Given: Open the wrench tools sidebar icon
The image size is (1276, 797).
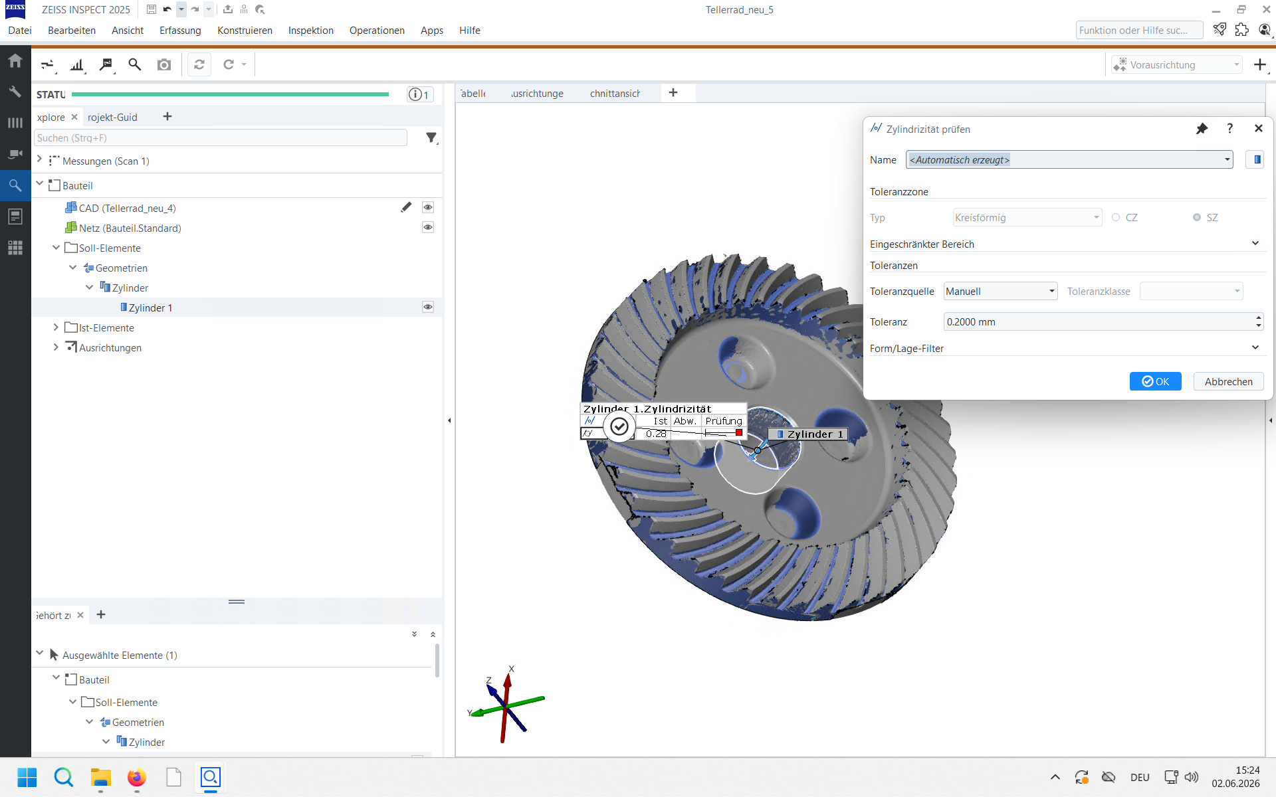Looking at the screenshot, I should 15,92.
